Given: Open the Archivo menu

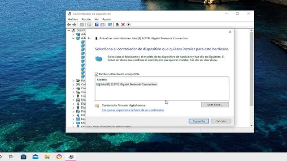Looking at the screenshot, I should coord(73,19).
